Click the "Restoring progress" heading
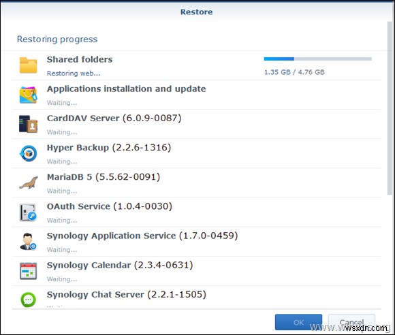395x335 pixels. tap(57, 39)
